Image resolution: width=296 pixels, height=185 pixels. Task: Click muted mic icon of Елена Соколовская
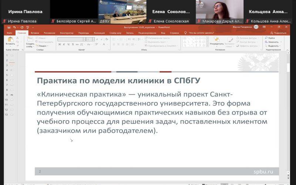150,21
